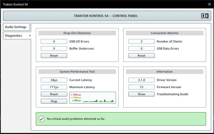
Task: Click the '< 500 µs' green legend text
Action: (x=76, y=101)
